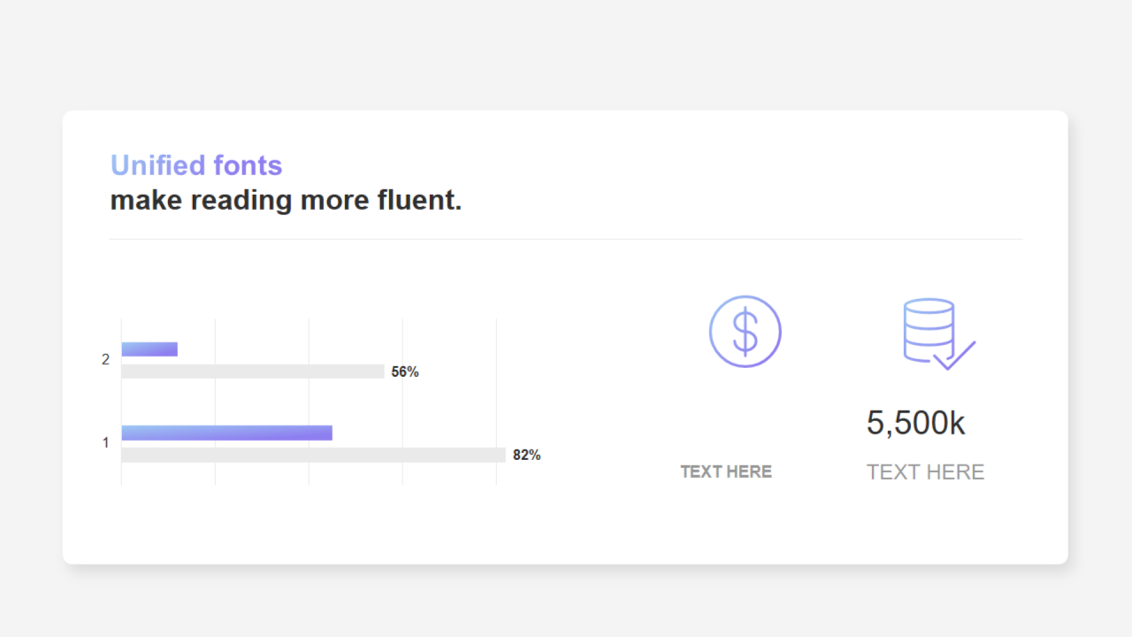The height and width of the screenshot is (637, 1132).
Task: Click 'TEXT HERE' below the 5,500k figure
Action: 925,472
